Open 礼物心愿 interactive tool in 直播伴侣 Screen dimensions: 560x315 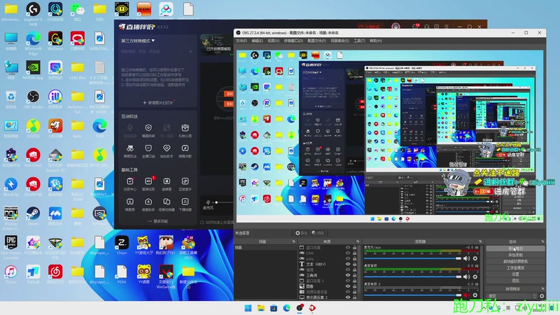185,130
